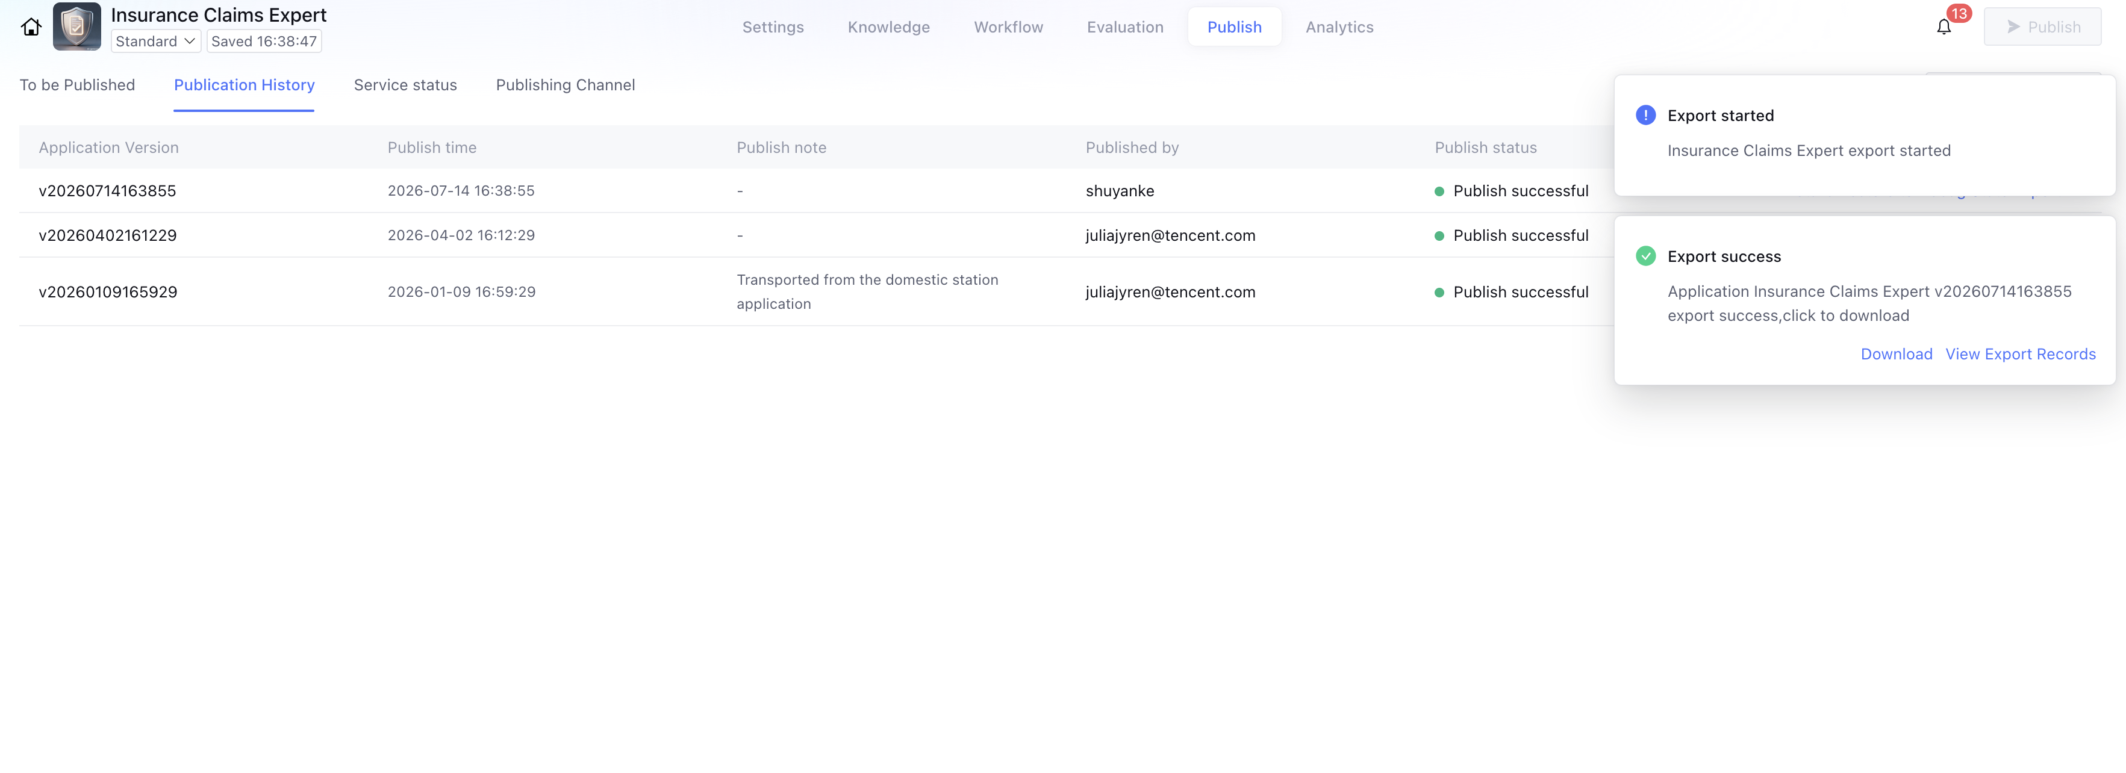2126x773 pixels.
Task: Click Publish successful status for v20260714163855
Action: pyautogui.click(x=1511, y=191)
